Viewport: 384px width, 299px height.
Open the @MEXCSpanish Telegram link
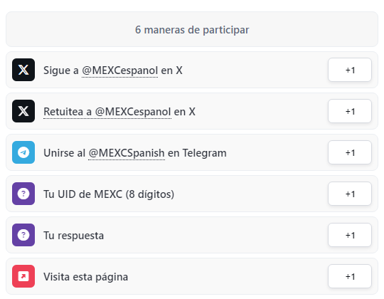[127, 153]
